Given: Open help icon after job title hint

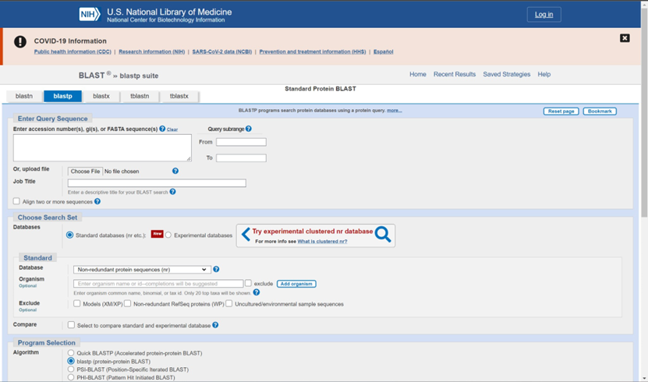Looking at the screenshot, I should pyautogui.click(x=173, y=192).
